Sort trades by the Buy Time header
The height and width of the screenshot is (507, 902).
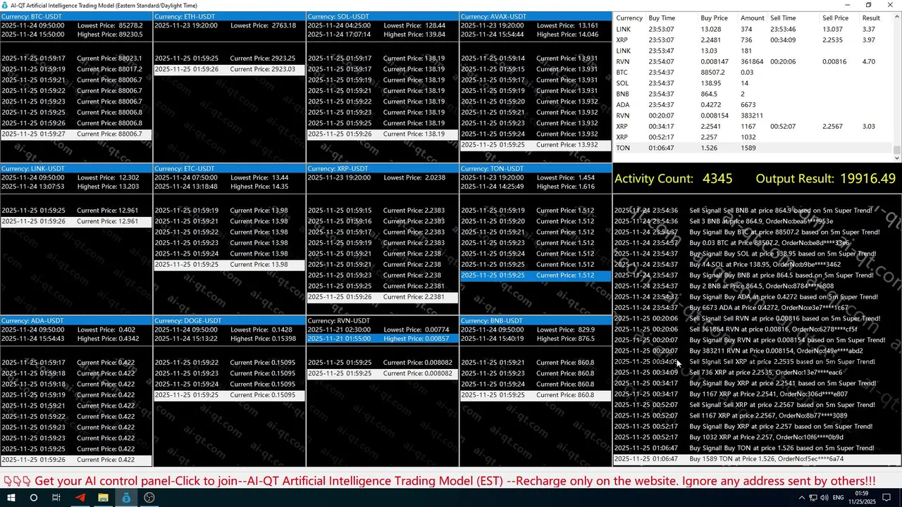point(661,18)
